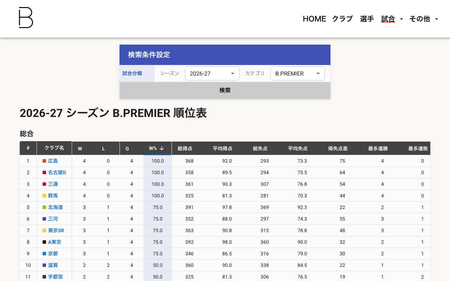Click 97.8 average score in 北海道 row
The width and height of the screenshot is (450, 281).
(227, 207)
